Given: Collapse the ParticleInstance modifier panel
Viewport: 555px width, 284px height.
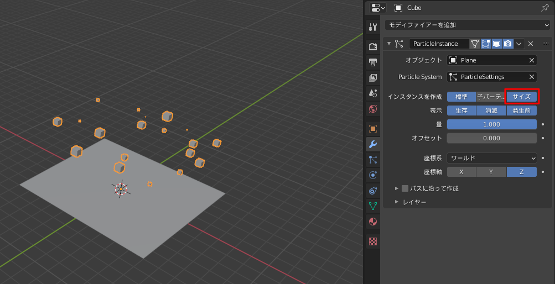Looking at the screenshot, I should [390, 44].
